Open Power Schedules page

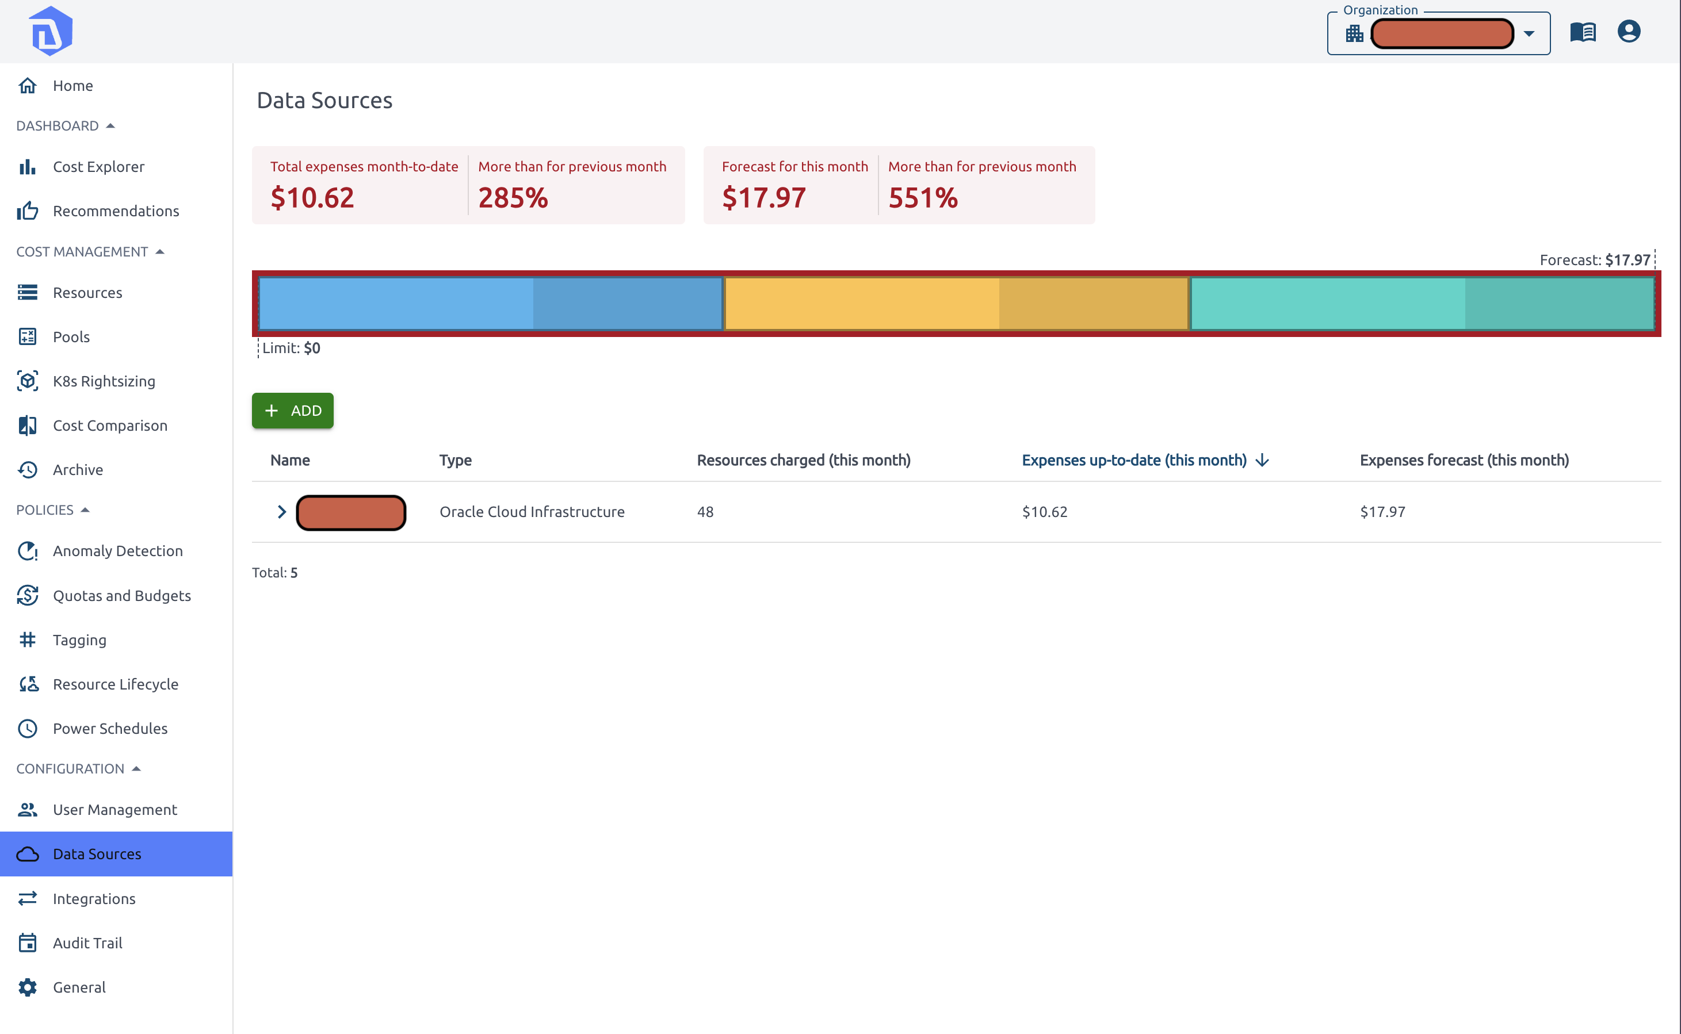[116, 728]
